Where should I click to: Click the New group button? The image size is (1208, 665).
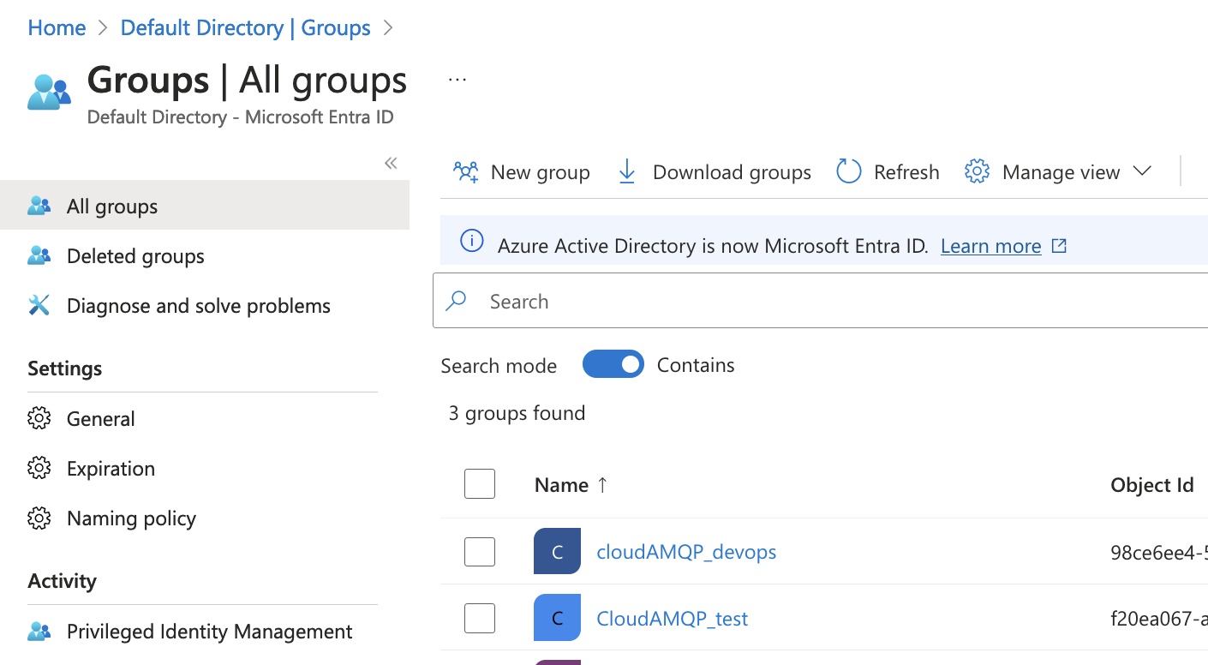522,172
